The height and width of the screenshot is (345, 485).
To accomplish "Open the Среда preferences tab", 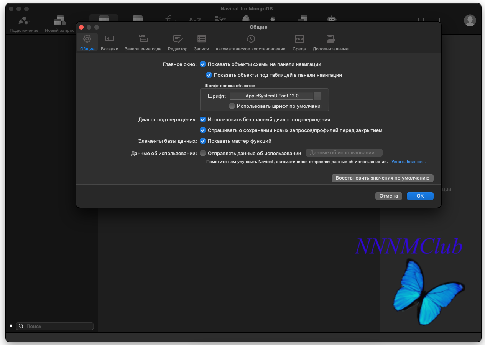I will 299,43.
